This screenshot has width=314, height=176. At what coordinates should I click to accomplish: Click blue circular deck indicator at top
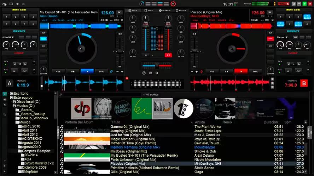click(x=141, y=4)
